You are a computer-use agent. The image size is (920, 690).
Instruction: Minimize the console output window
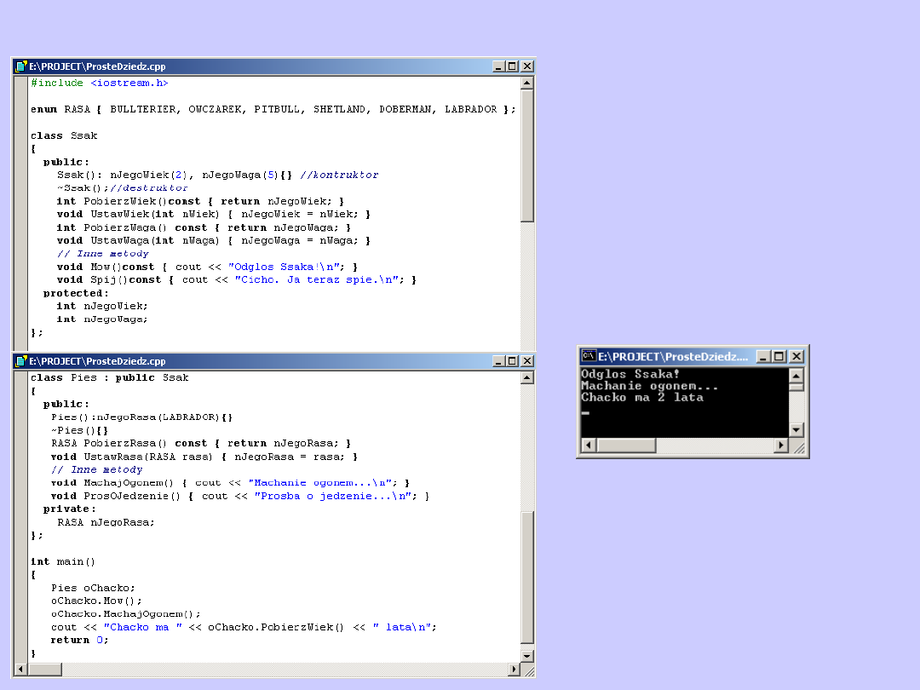(x=763, y=356)
